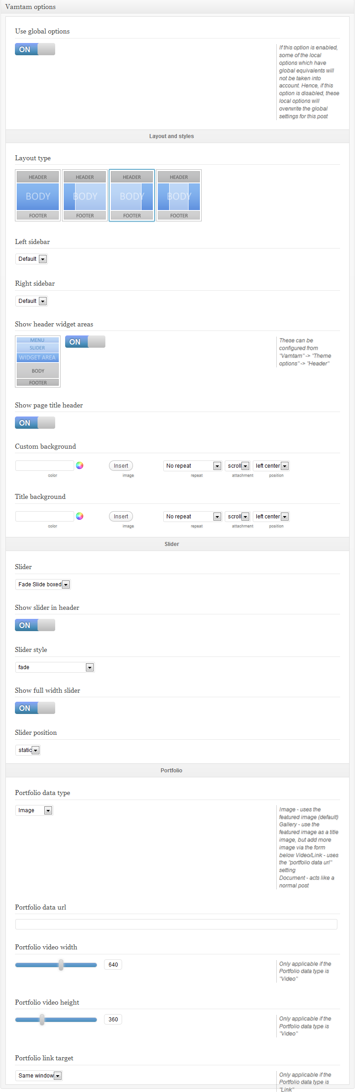Toggle Show full width slider switch
The image size is (355, 1092).
coord(35,708)
